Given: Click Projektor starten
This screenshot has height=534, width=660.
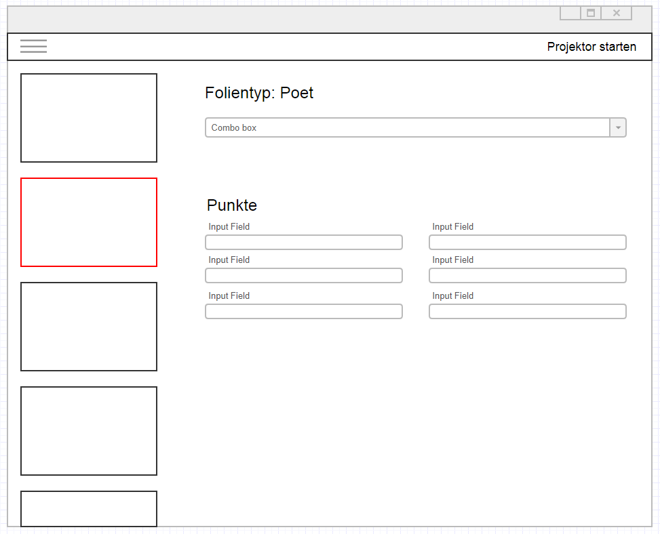Looking at the screenshot, I should click(591, 47).
